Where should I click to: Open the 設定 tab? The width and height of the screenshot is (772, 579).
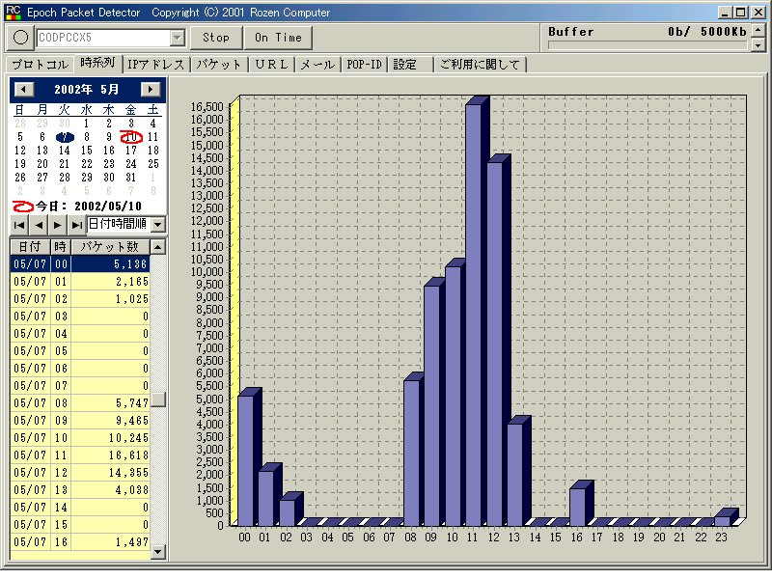[x=410, y=65]
